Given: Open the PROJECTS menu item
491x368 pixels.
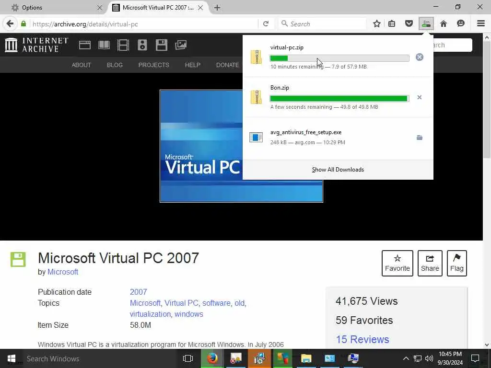Looking at the screenshot, I should point(154,65).
